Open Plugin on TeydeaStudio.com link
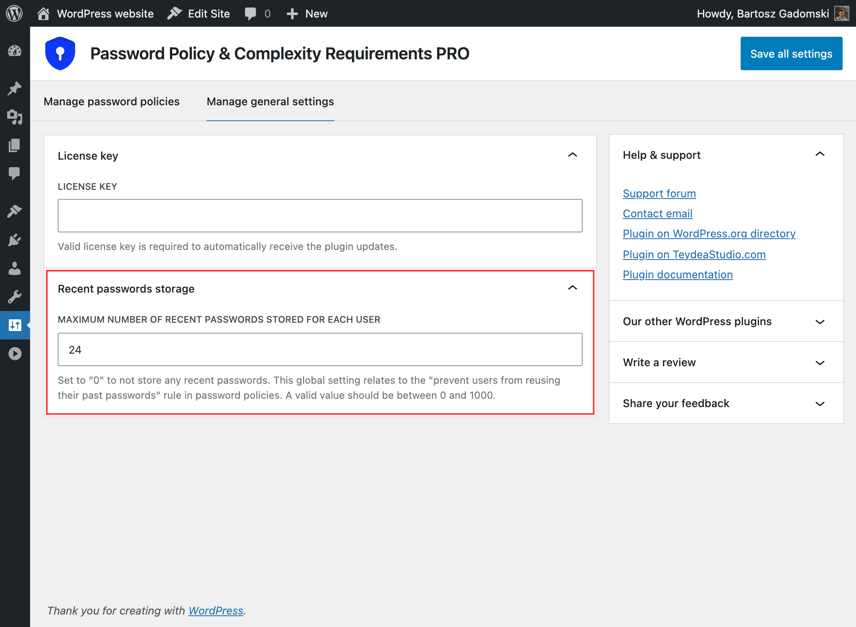The width and height of the screenshot is (856, 627). point(694,255)
